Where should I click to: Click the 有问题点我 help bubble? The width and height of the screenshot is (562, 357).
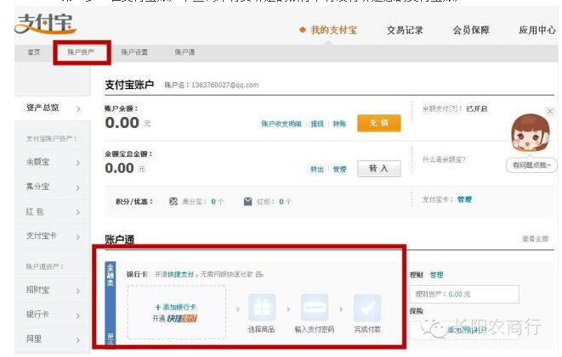click(x=531, y=165)
